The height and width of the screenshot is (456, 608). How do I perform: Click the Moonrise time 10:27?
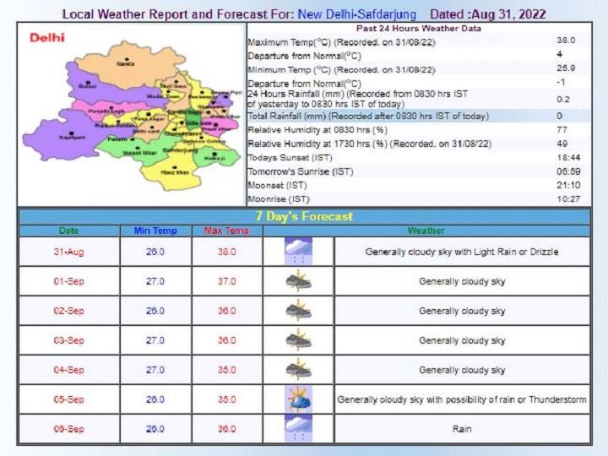[x=568, y=199]
